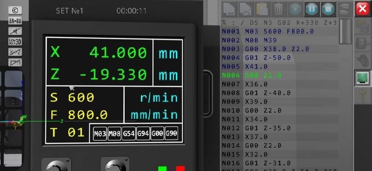Switch language with the EN-RU button
The width and height of the screenshot is (372, 171).
[15, 20]
